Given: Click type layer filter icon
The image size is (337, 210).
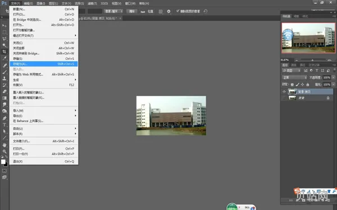Looking at the screenshot, I should [317, 71].
